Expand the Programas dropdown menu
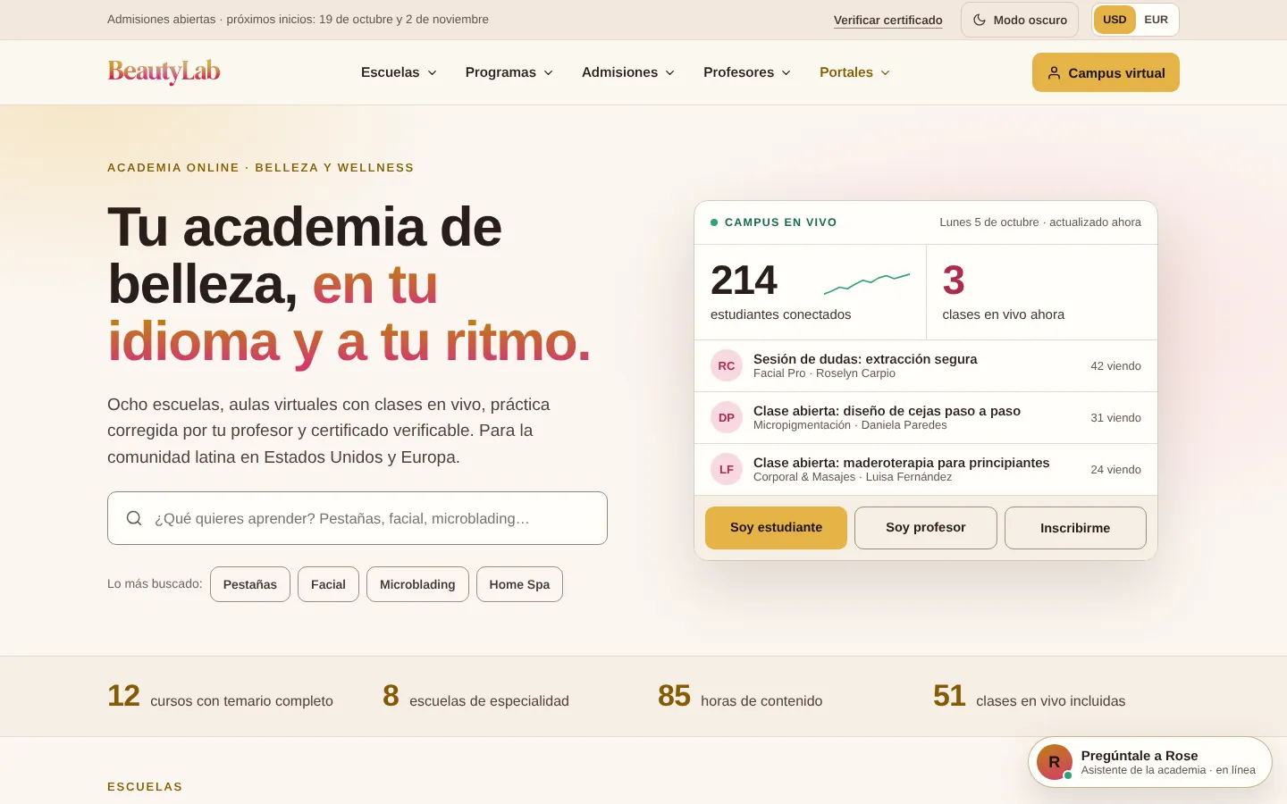This screenshot has width=1287, height=804. point(509,72)
